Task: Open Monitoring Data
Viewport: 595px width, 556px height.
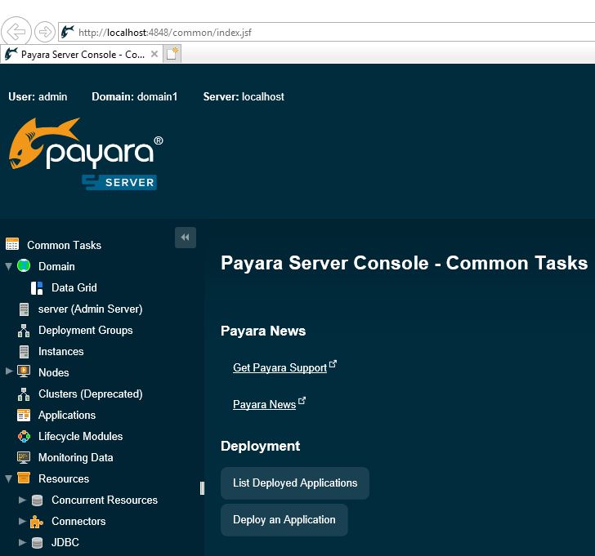Action: pos(76,457)
